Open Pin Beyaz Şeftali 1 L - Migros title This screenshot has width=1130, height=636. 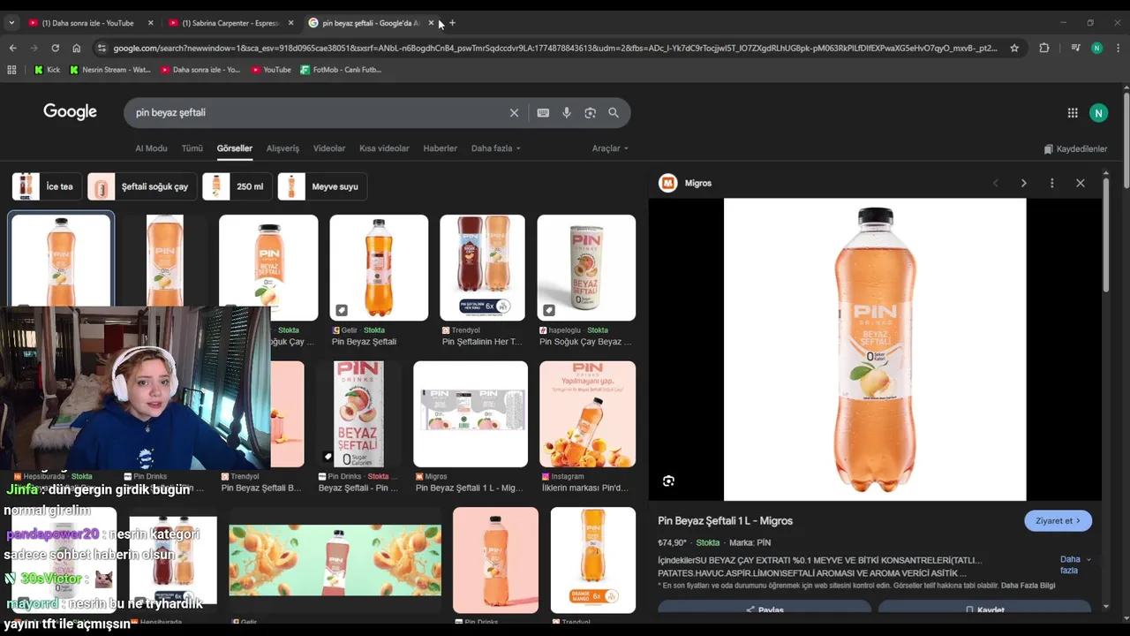point(725,521)
